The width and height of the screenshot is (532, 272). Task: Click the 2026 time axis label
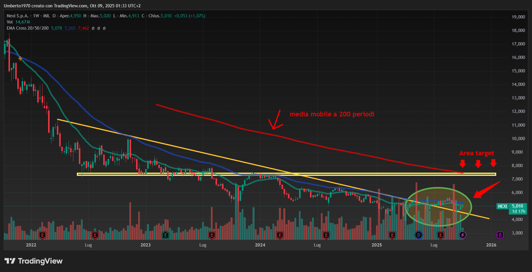[x=491, y=245]
